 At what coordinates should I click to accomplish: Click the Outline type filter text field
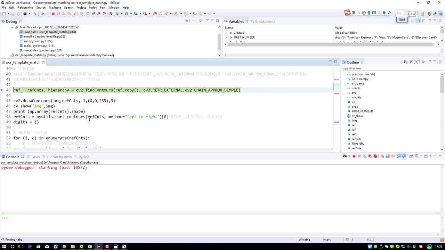(x=393, y=68)
